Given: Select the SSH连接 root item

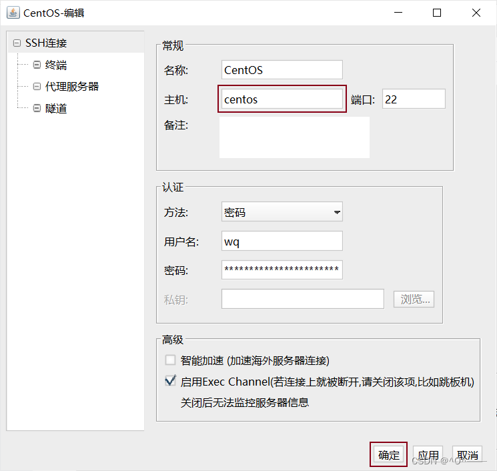Looking at the screenshot, I should (x=46, y=43).
